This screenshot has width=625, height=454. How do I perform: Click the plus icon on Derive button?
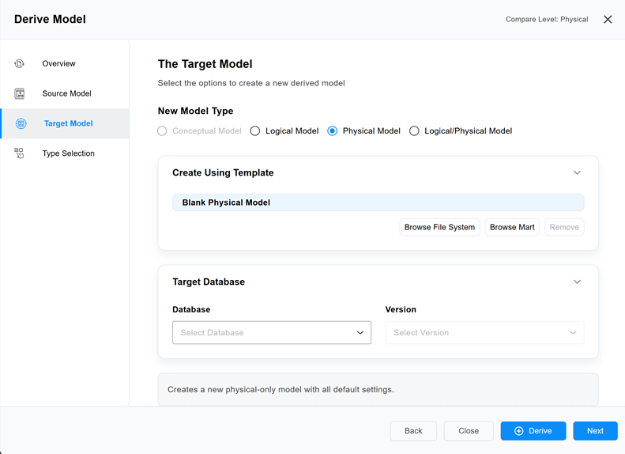[x=518, y=431]
